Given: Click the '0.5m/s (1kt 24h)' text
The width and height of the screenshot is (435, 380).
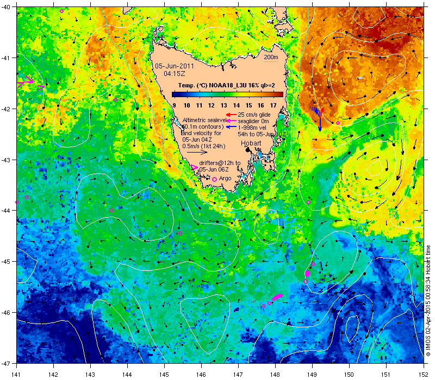Looking at the screenshot, I should (203, 146).
